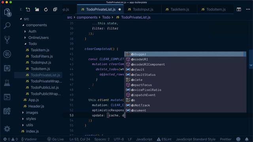Open the notifications bell

coord(247,139)
